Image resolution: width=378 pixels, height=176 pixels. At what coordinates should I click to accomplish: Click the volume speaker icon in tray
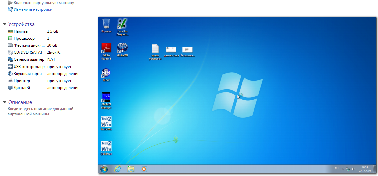coord(353,169)
